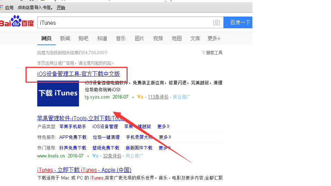Open the 铃声免费下载 sublink
The height and width of the screenshot is (186, 331).
[73, 148]
